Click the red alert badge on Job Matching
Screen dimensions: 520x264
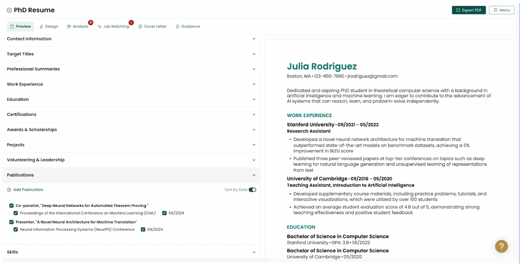[132, 22]
